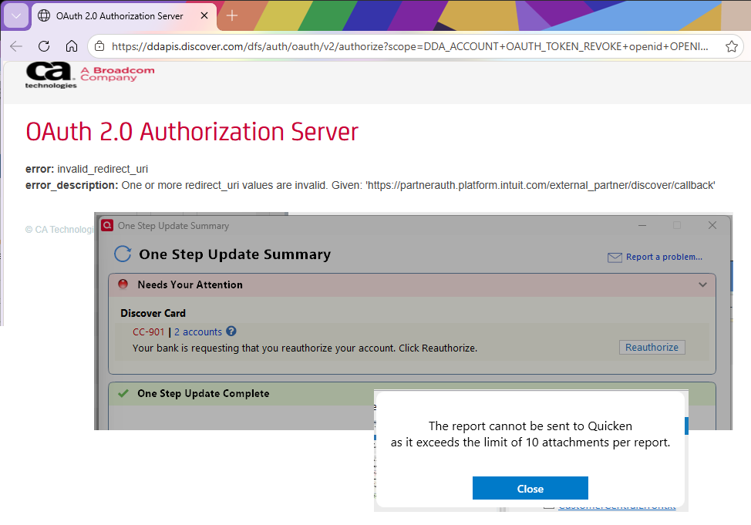Click the Quicken icon in One Step Update title bar
Viewport: 751px width, 525px height.
[107, 225]
